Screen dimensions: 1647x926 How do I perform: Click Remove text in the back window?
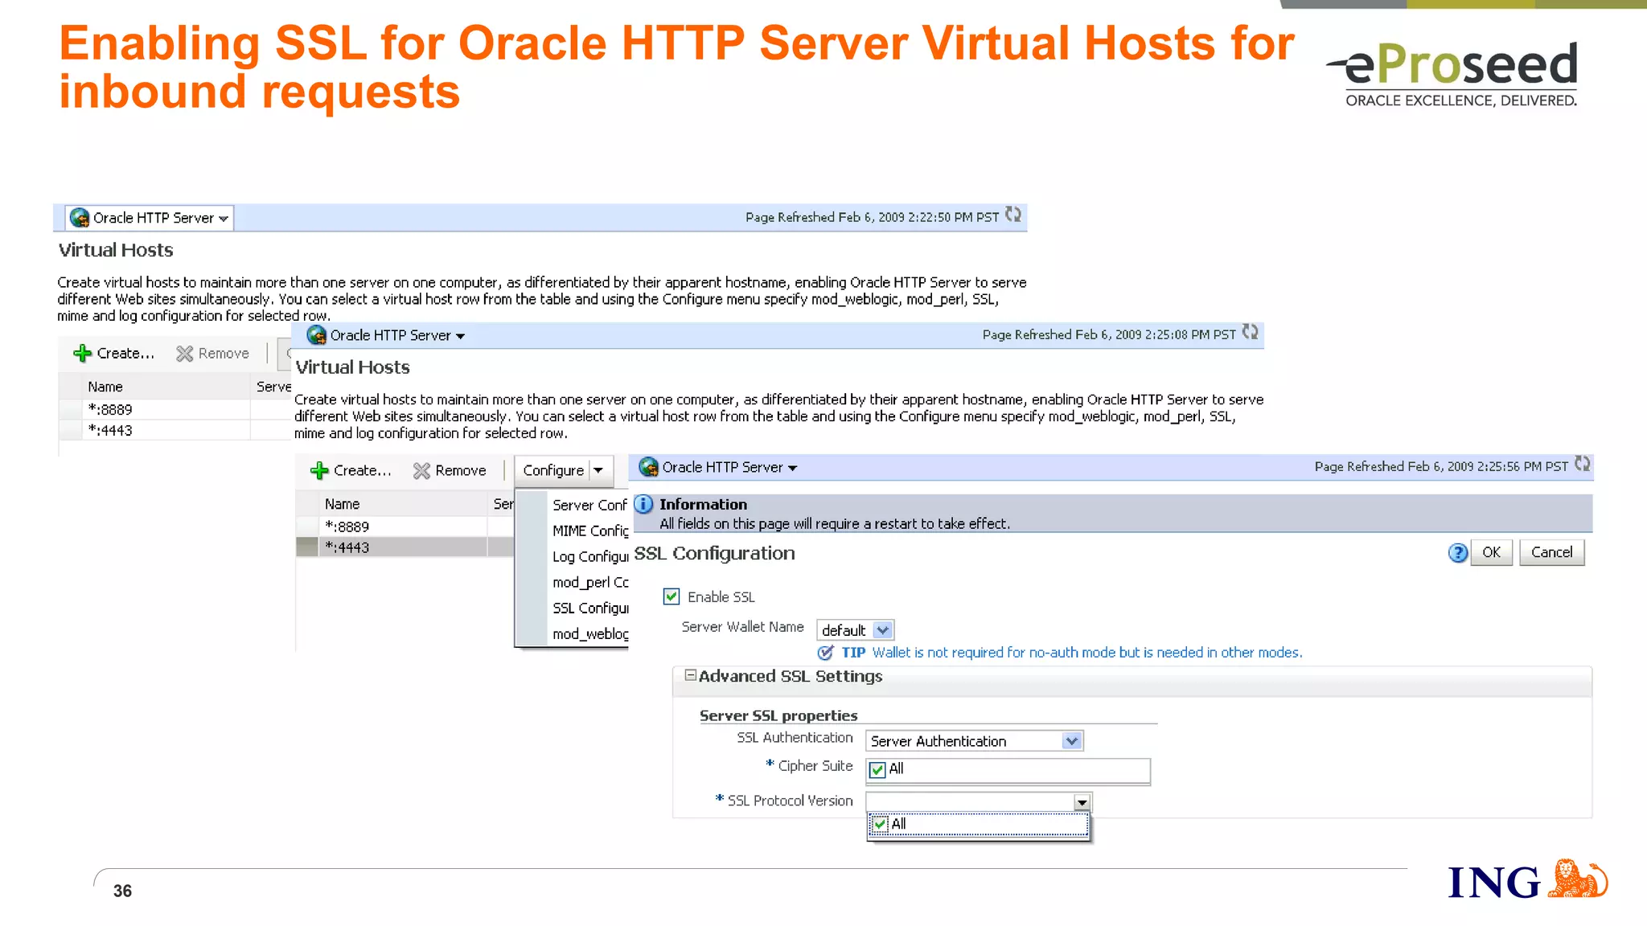(224, 353)
